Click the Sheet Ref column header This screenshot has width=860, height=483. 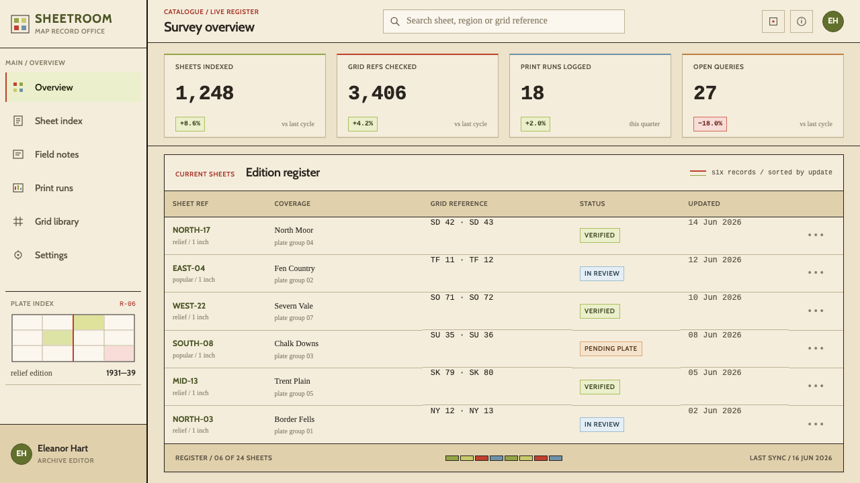tap(190, 204)
